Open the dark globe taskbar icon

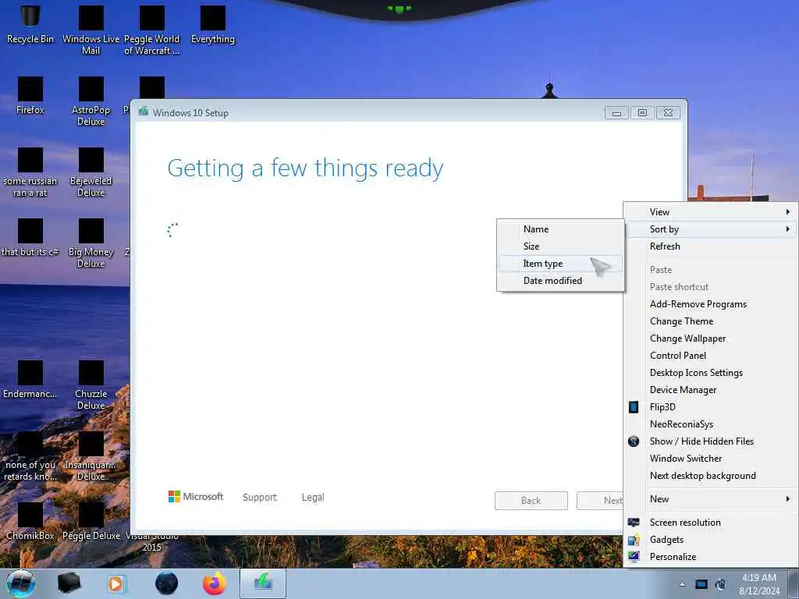[167, 583]
